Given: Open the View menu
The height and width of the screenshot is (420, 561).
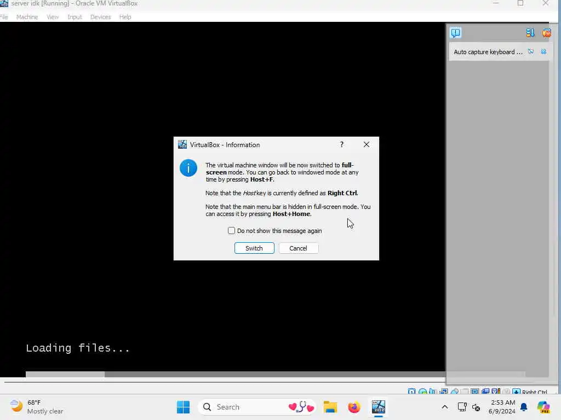Looking at the screenshot, I should (53, 17).
